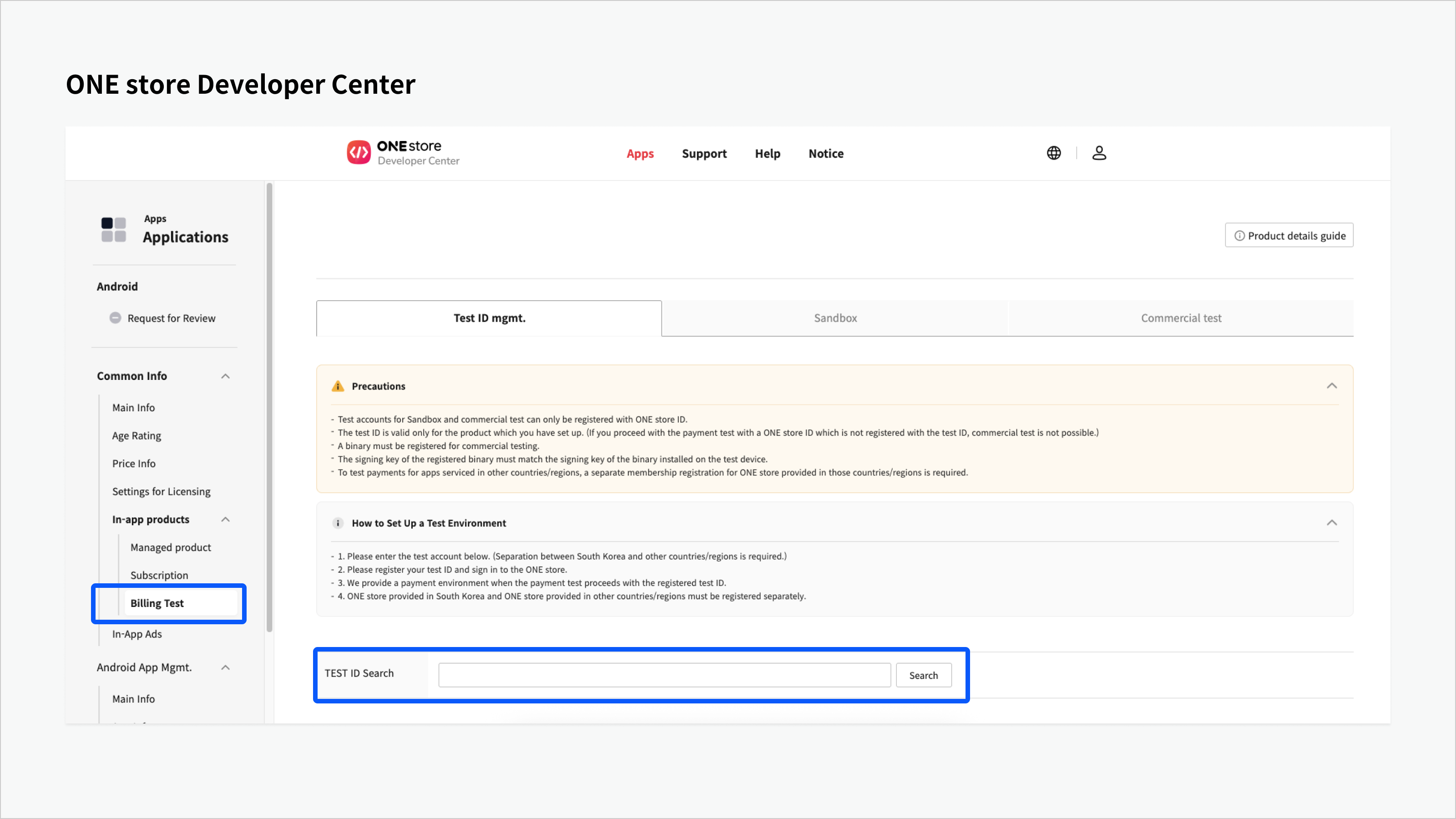
Task: Open the Support menu
Action: (x=704, y=153)
